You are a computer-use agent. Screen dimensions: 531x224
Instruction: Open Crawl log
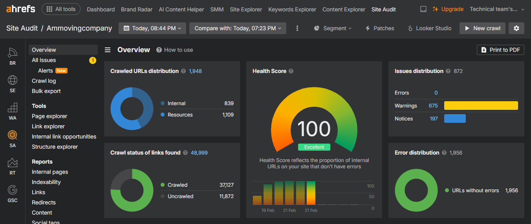pos(44,81)
